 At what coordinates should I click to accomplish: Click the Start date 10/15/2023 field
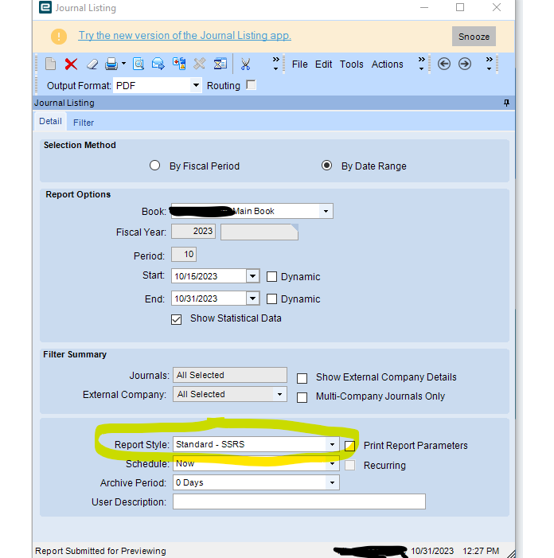point(209,276)
